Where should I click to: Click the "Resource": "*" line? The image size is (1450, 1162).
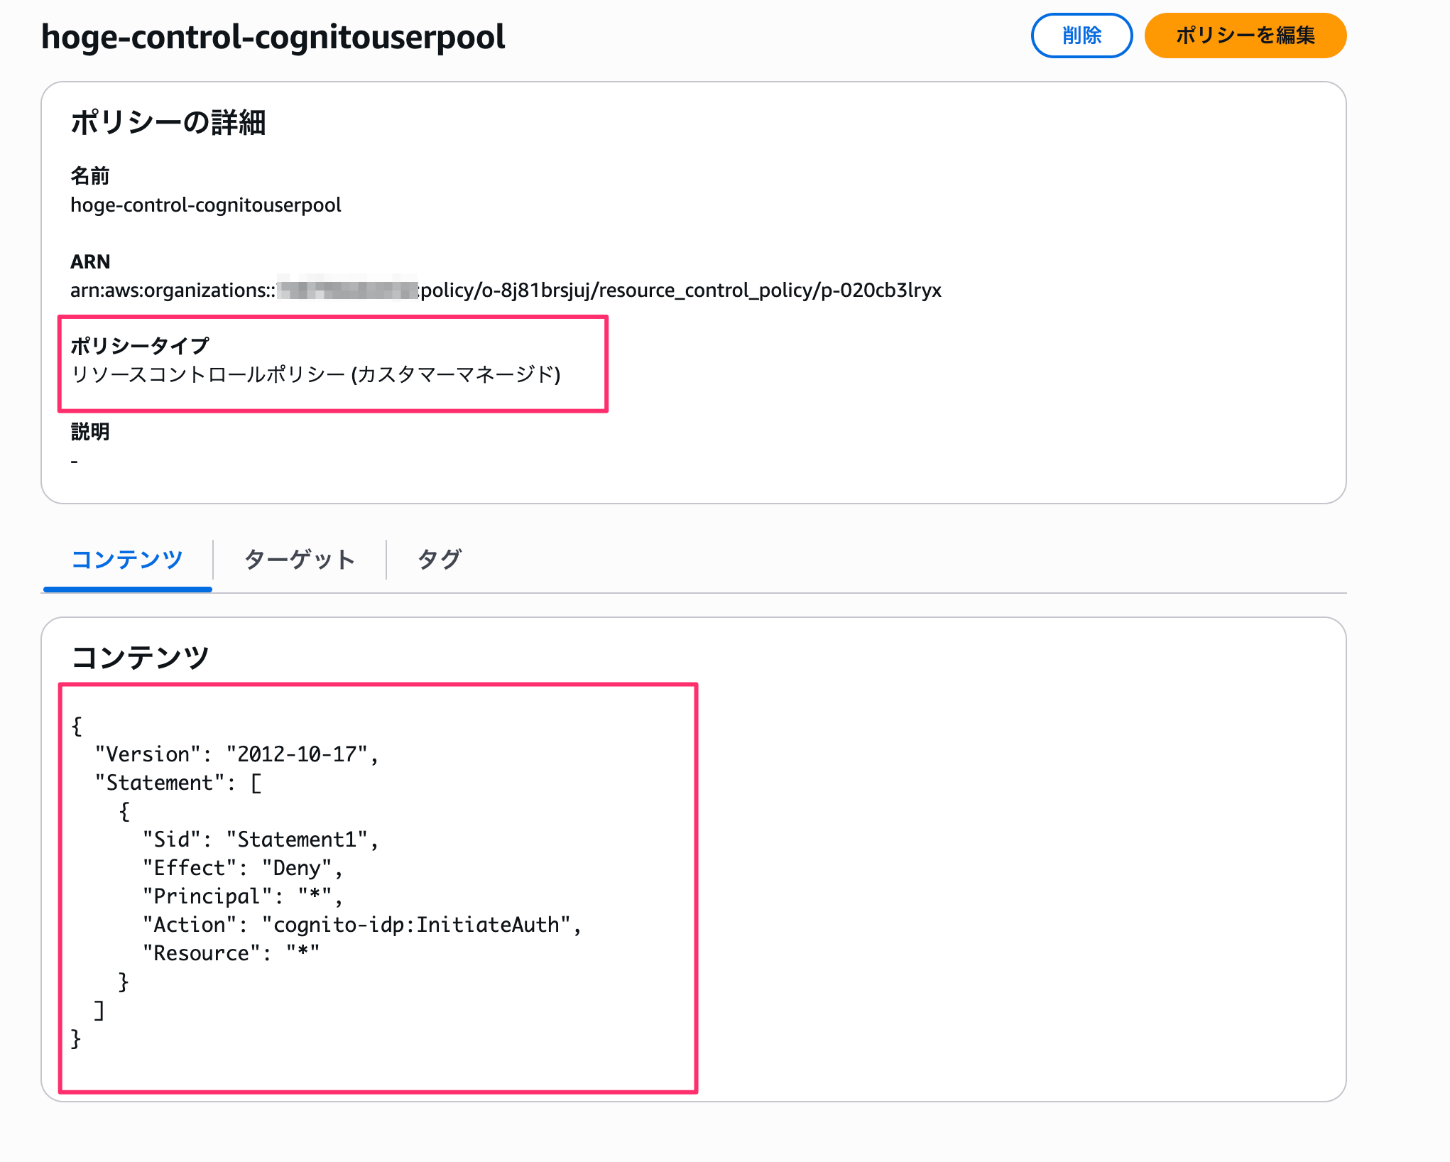tap(231, 953)
